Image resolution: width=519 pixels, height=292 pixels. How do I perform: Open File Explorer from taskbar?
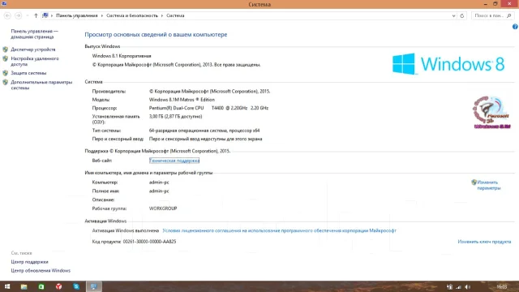tap(24, 286)
